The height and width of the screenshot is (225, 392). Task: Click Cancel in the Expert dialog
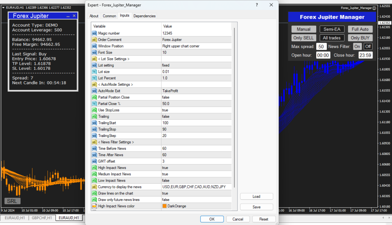(238, 219)
